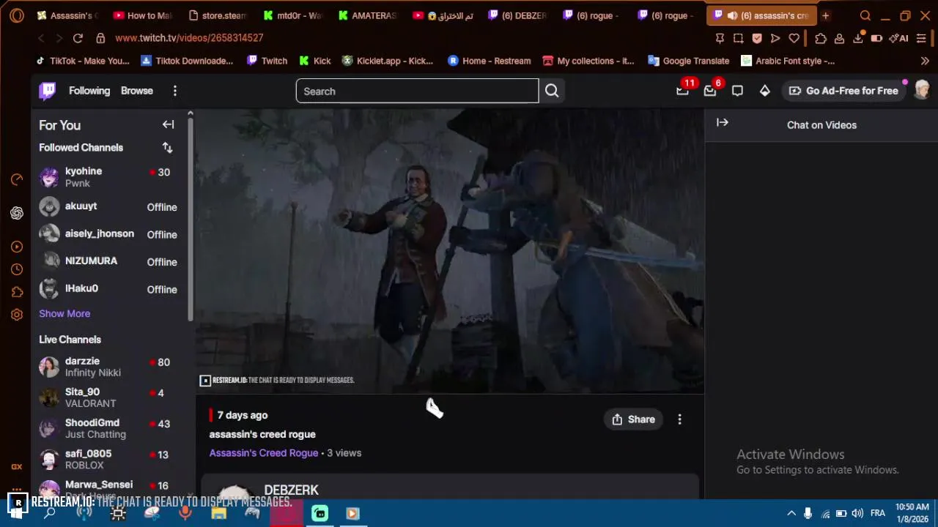
Task: Expand the bookmarks bar overflow chevron
Action: 925,61
